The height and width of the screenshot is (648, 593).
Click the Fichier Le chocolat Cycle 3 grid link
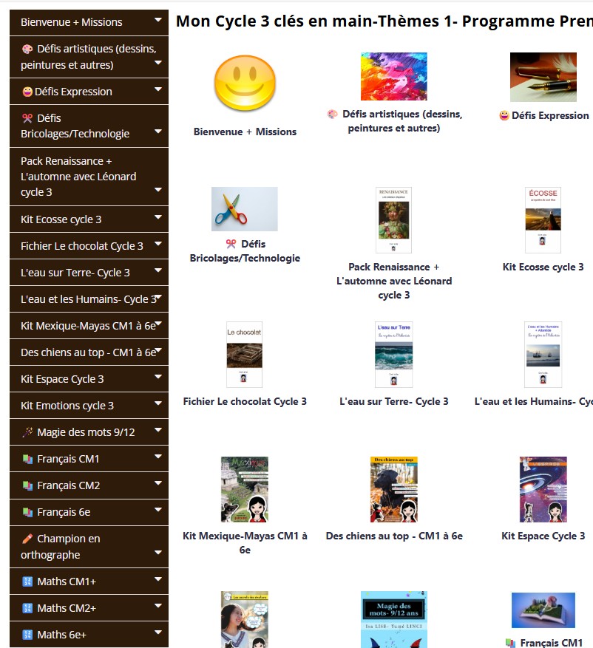[245, 402]
